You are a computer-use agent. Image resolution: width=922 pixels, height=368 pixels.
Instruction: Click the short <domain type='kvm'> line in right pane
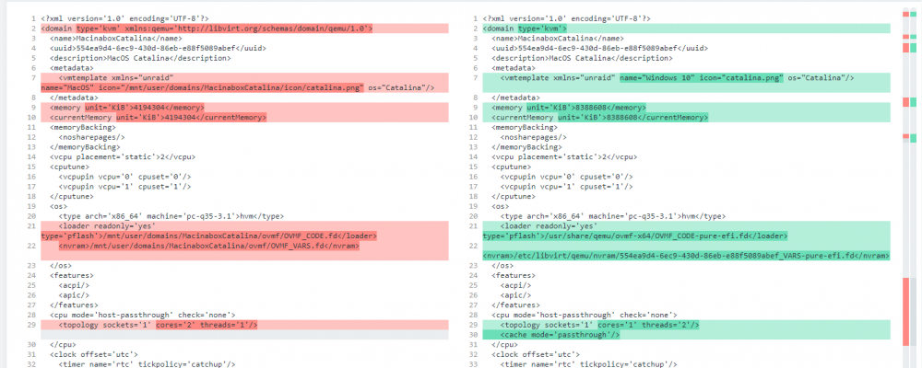click(686, 29)
